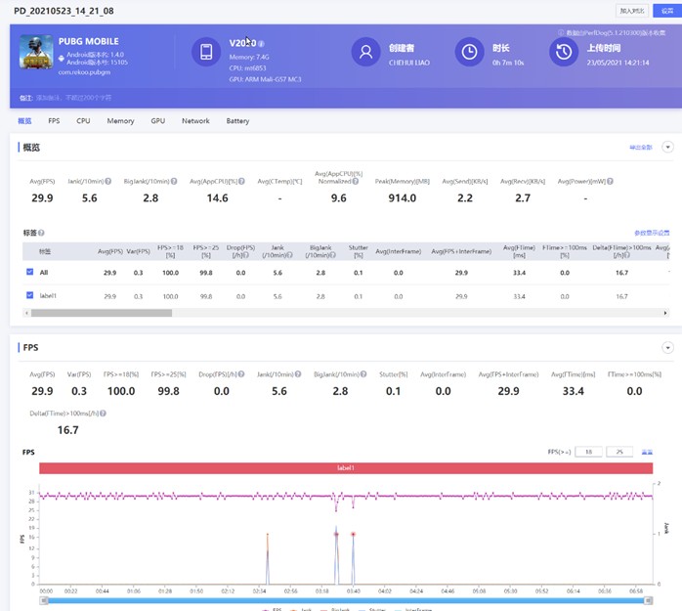Click the PUBG Mobile app thumbnail
This screenshot has width=682, height=611.
click(x=36, y=53)
